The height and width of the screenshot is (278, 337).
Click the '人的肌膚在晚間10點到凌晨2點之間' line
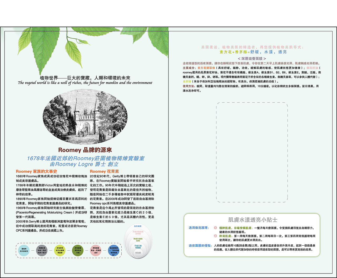(x=265, y=246)
